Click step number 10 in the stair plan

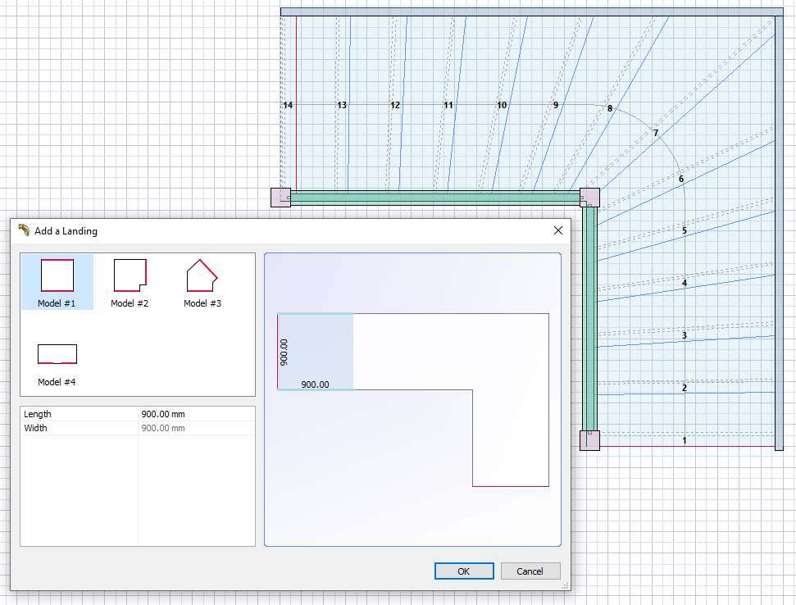click(x=502, y=105)
